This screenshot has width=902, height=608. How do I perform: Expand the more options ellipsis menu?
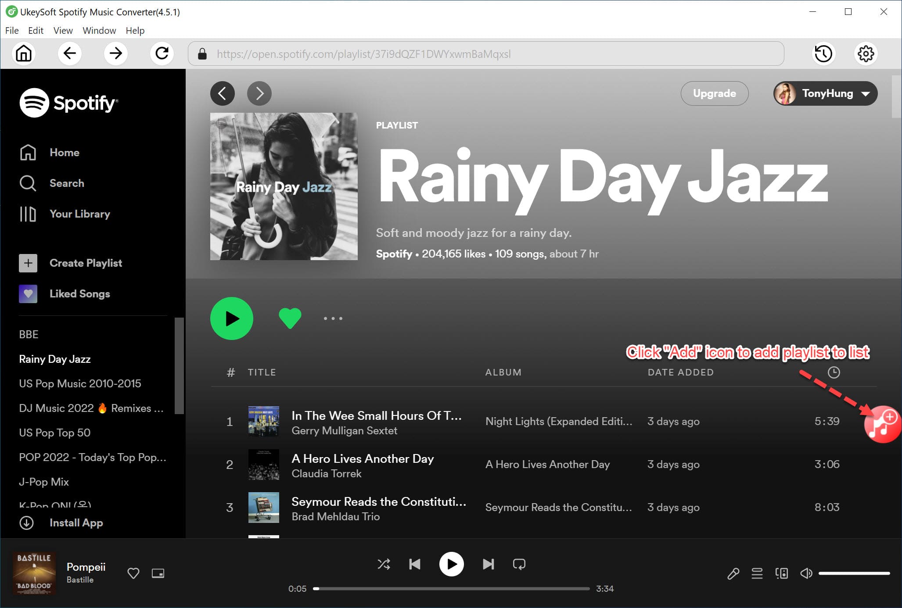pos(333,318)
